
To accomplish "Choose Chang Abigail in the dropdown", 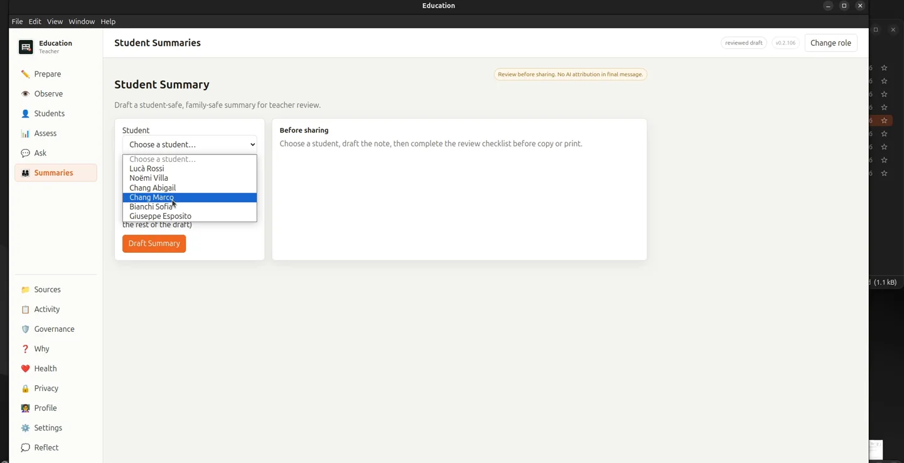I will tap(190, 188).
